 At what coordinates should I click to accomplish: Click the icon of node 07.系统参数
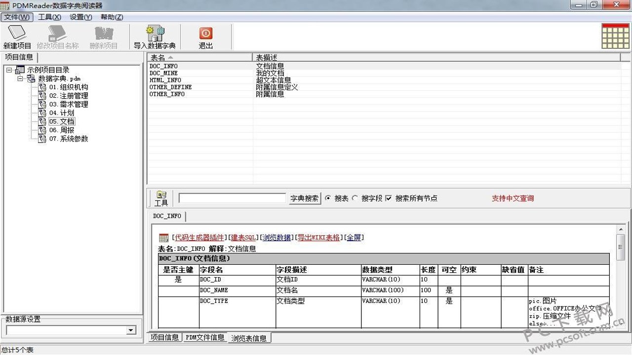point(42,139)
